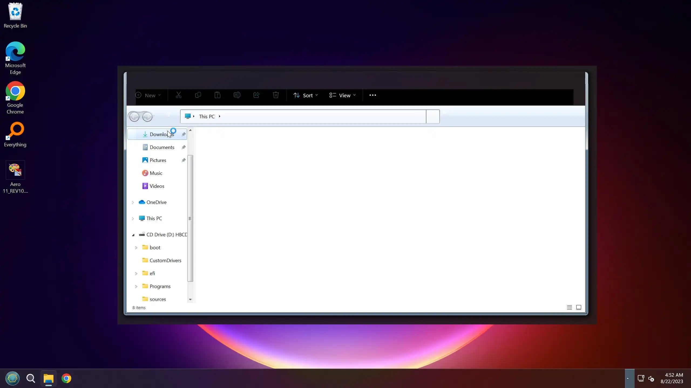This screenshot has height=388, width=691.
Task: Click the Back navigation arrow button
Action: click(134, 117)
